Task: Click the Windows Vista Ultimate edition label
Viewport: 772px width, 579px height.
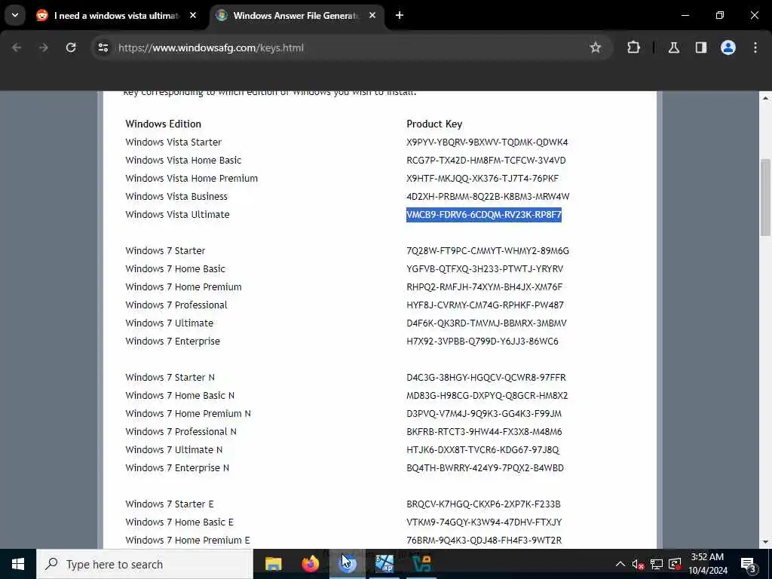Action: 177,215
